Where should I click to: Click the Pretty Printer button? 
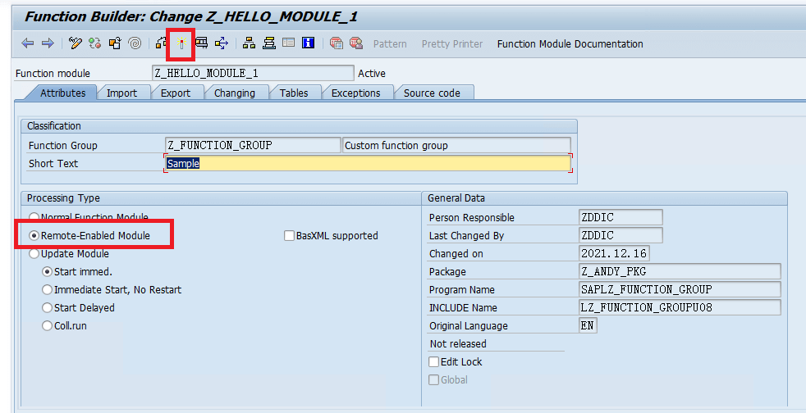452,44
